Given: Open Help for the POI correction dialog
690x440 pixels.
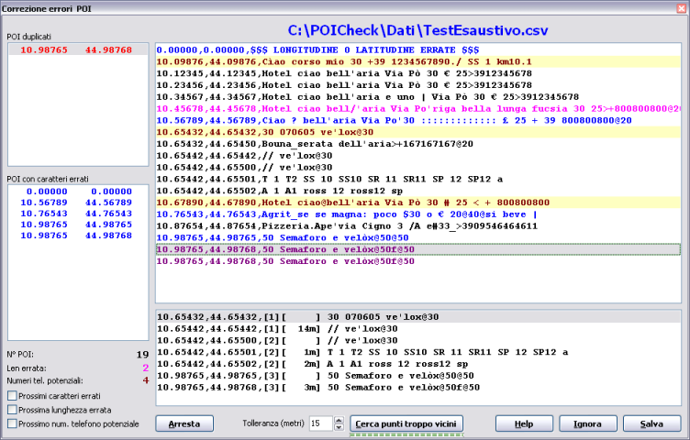Looking at the screenshot, I should pos(524,423).
